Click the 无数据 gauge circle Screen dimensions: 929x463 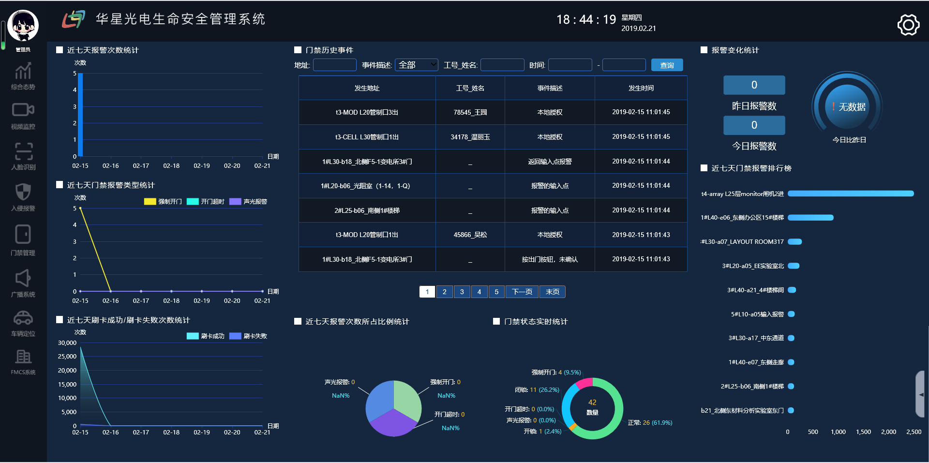pos(847,107)
